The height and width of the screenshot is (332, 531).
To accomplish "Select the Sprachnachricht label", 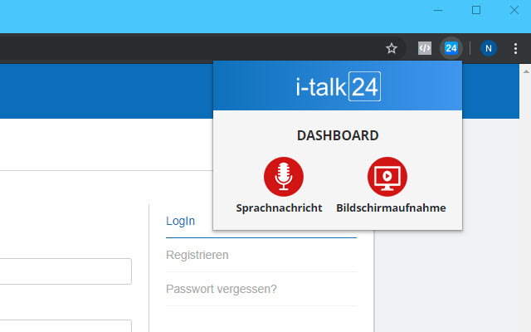I will tap(279, 208).
